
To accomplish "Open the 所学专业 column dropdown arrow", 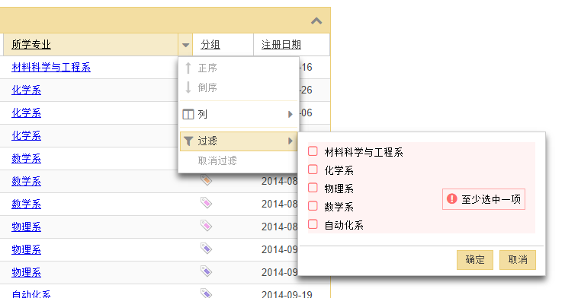I will [x=185, y=45].
